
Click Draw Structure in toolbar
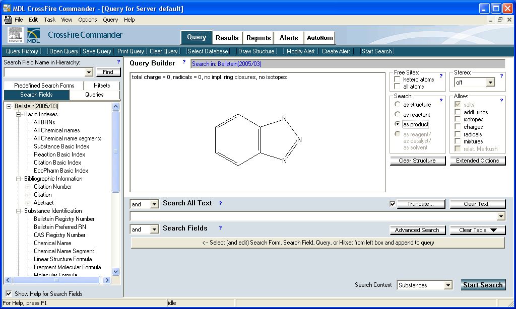point(256,51)
